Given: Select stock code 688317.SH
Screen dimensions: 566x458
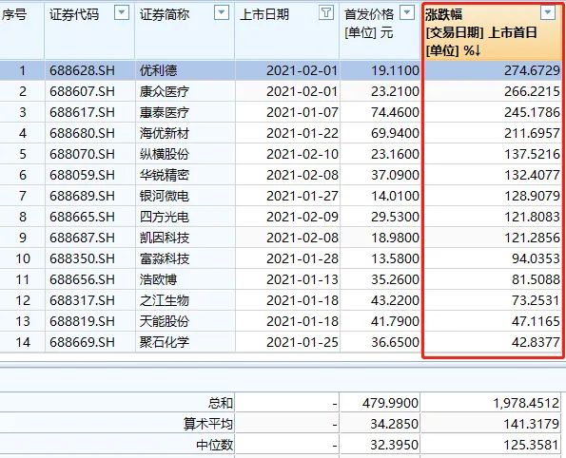Looking at the screenshot, I should point(82,300).
